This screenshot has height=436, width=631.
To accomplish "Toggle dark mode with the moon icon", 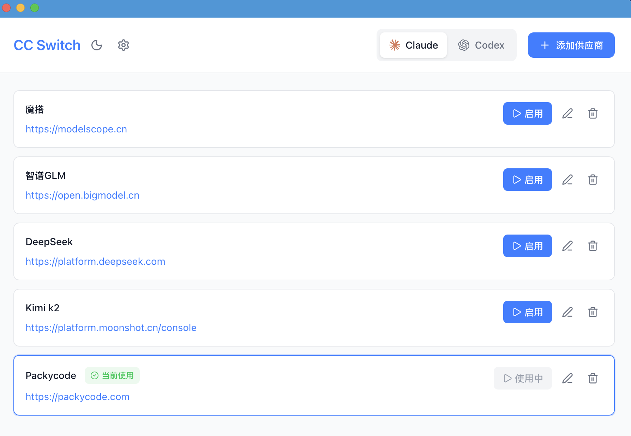I will tap(97, 45).
